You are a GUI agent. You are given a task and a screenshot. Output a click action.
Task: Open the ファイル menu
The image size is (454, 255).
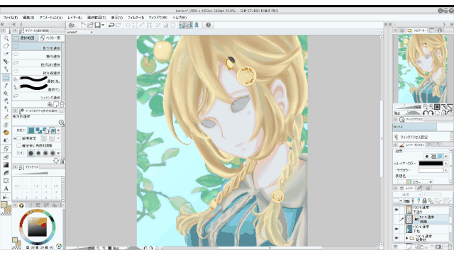(x=11, y=18)
